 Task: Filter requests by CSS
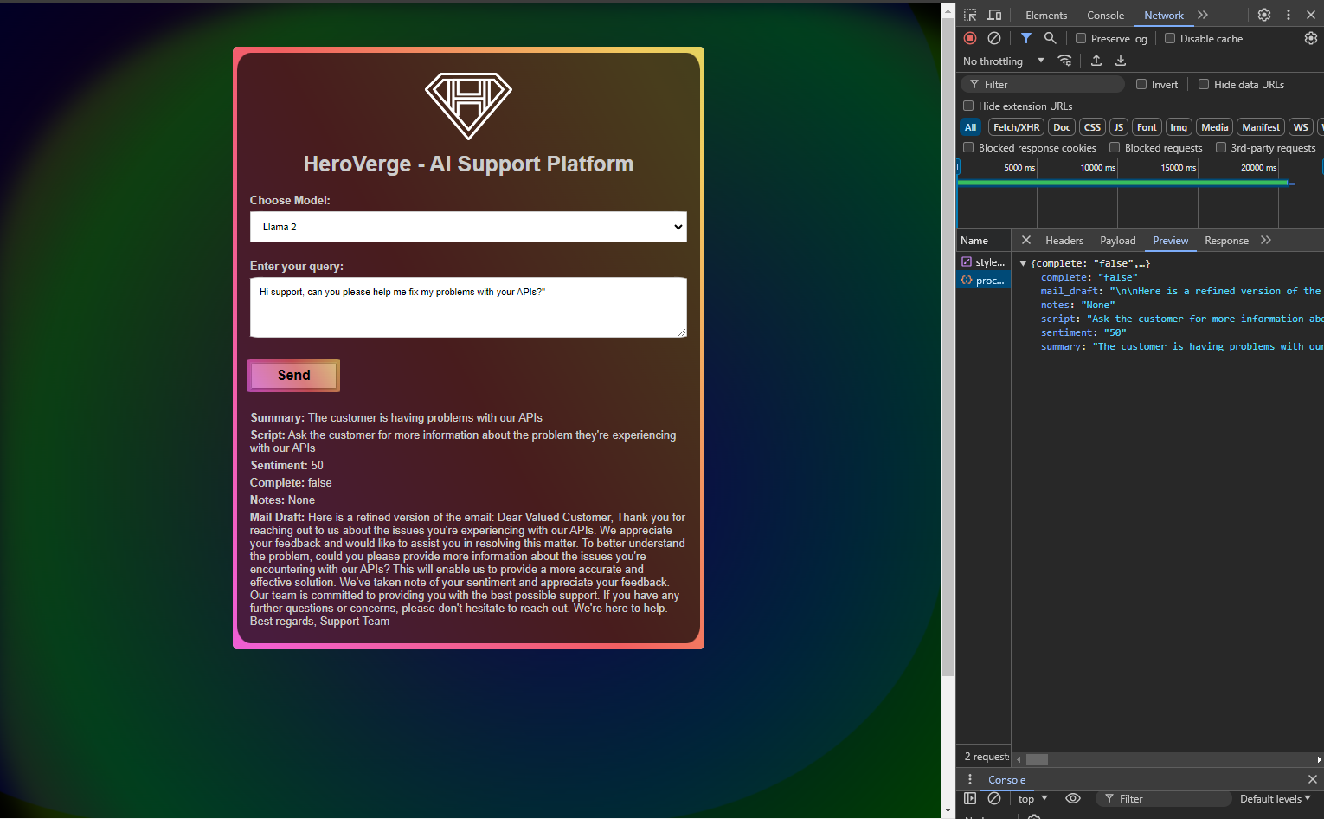(1092, 127)
